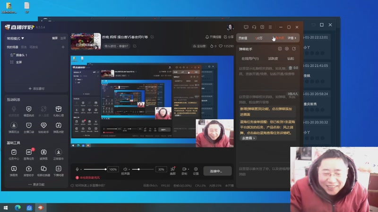Click 直播伴侣 taskbar icon
This screenshot has height=212, width=378.
point(41,207)
